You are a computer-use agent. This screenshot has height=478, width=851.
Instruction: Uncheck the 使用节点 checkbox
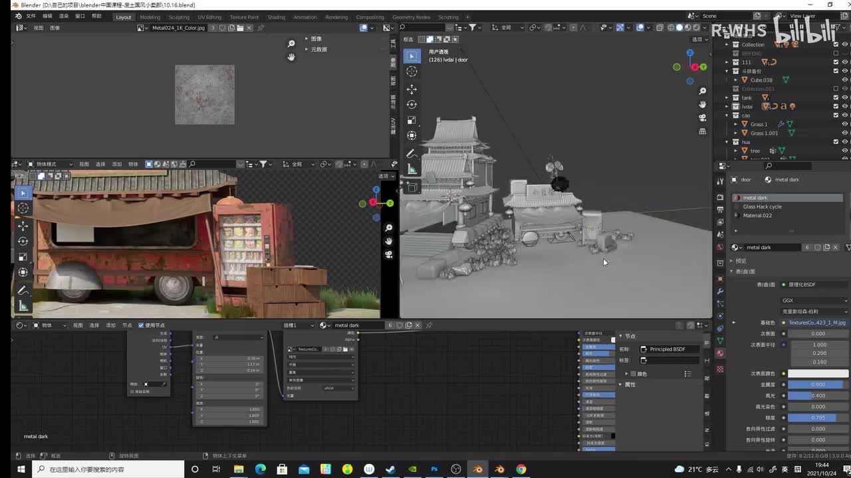pos(141,325)
